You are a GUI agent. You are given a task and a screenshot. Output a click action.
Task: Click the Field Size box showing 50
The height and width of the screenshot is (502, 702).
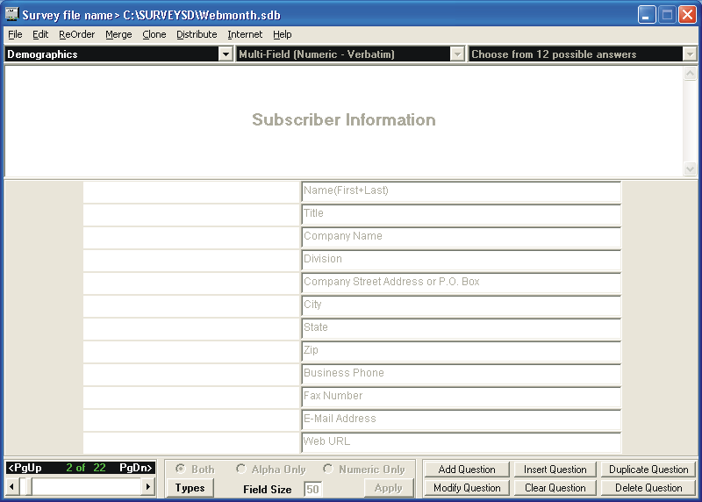(312, 489)
